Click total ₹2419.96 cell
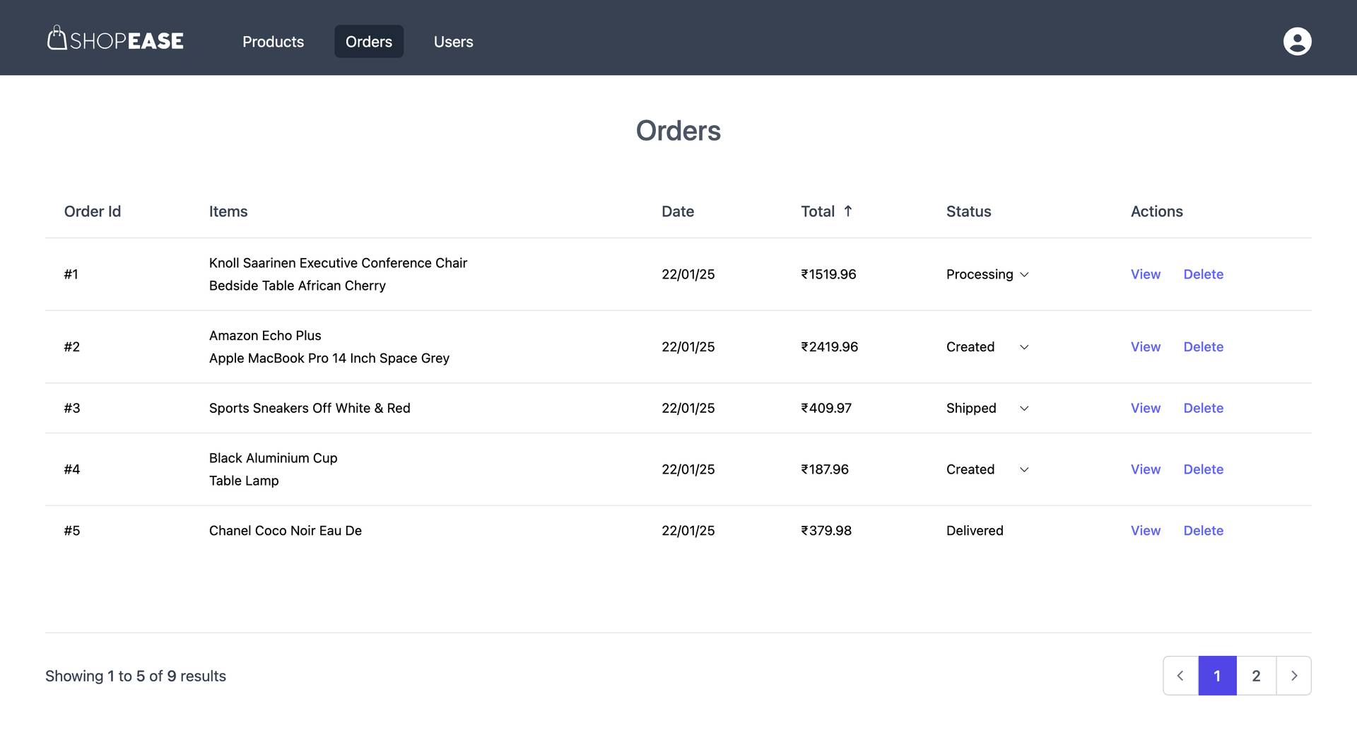The image size is (1357, 733). pyautogui.click(x=829, y=347)
